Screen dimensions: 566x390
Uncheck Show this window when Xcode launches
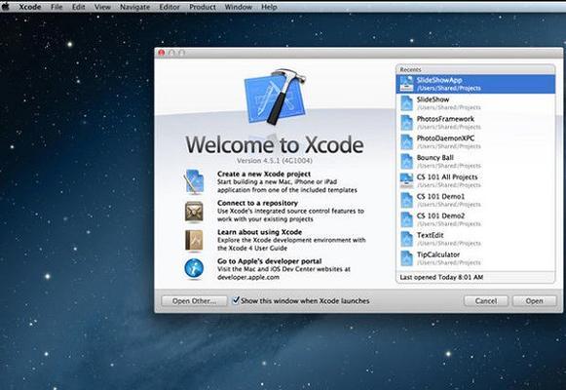click(236, 300)
